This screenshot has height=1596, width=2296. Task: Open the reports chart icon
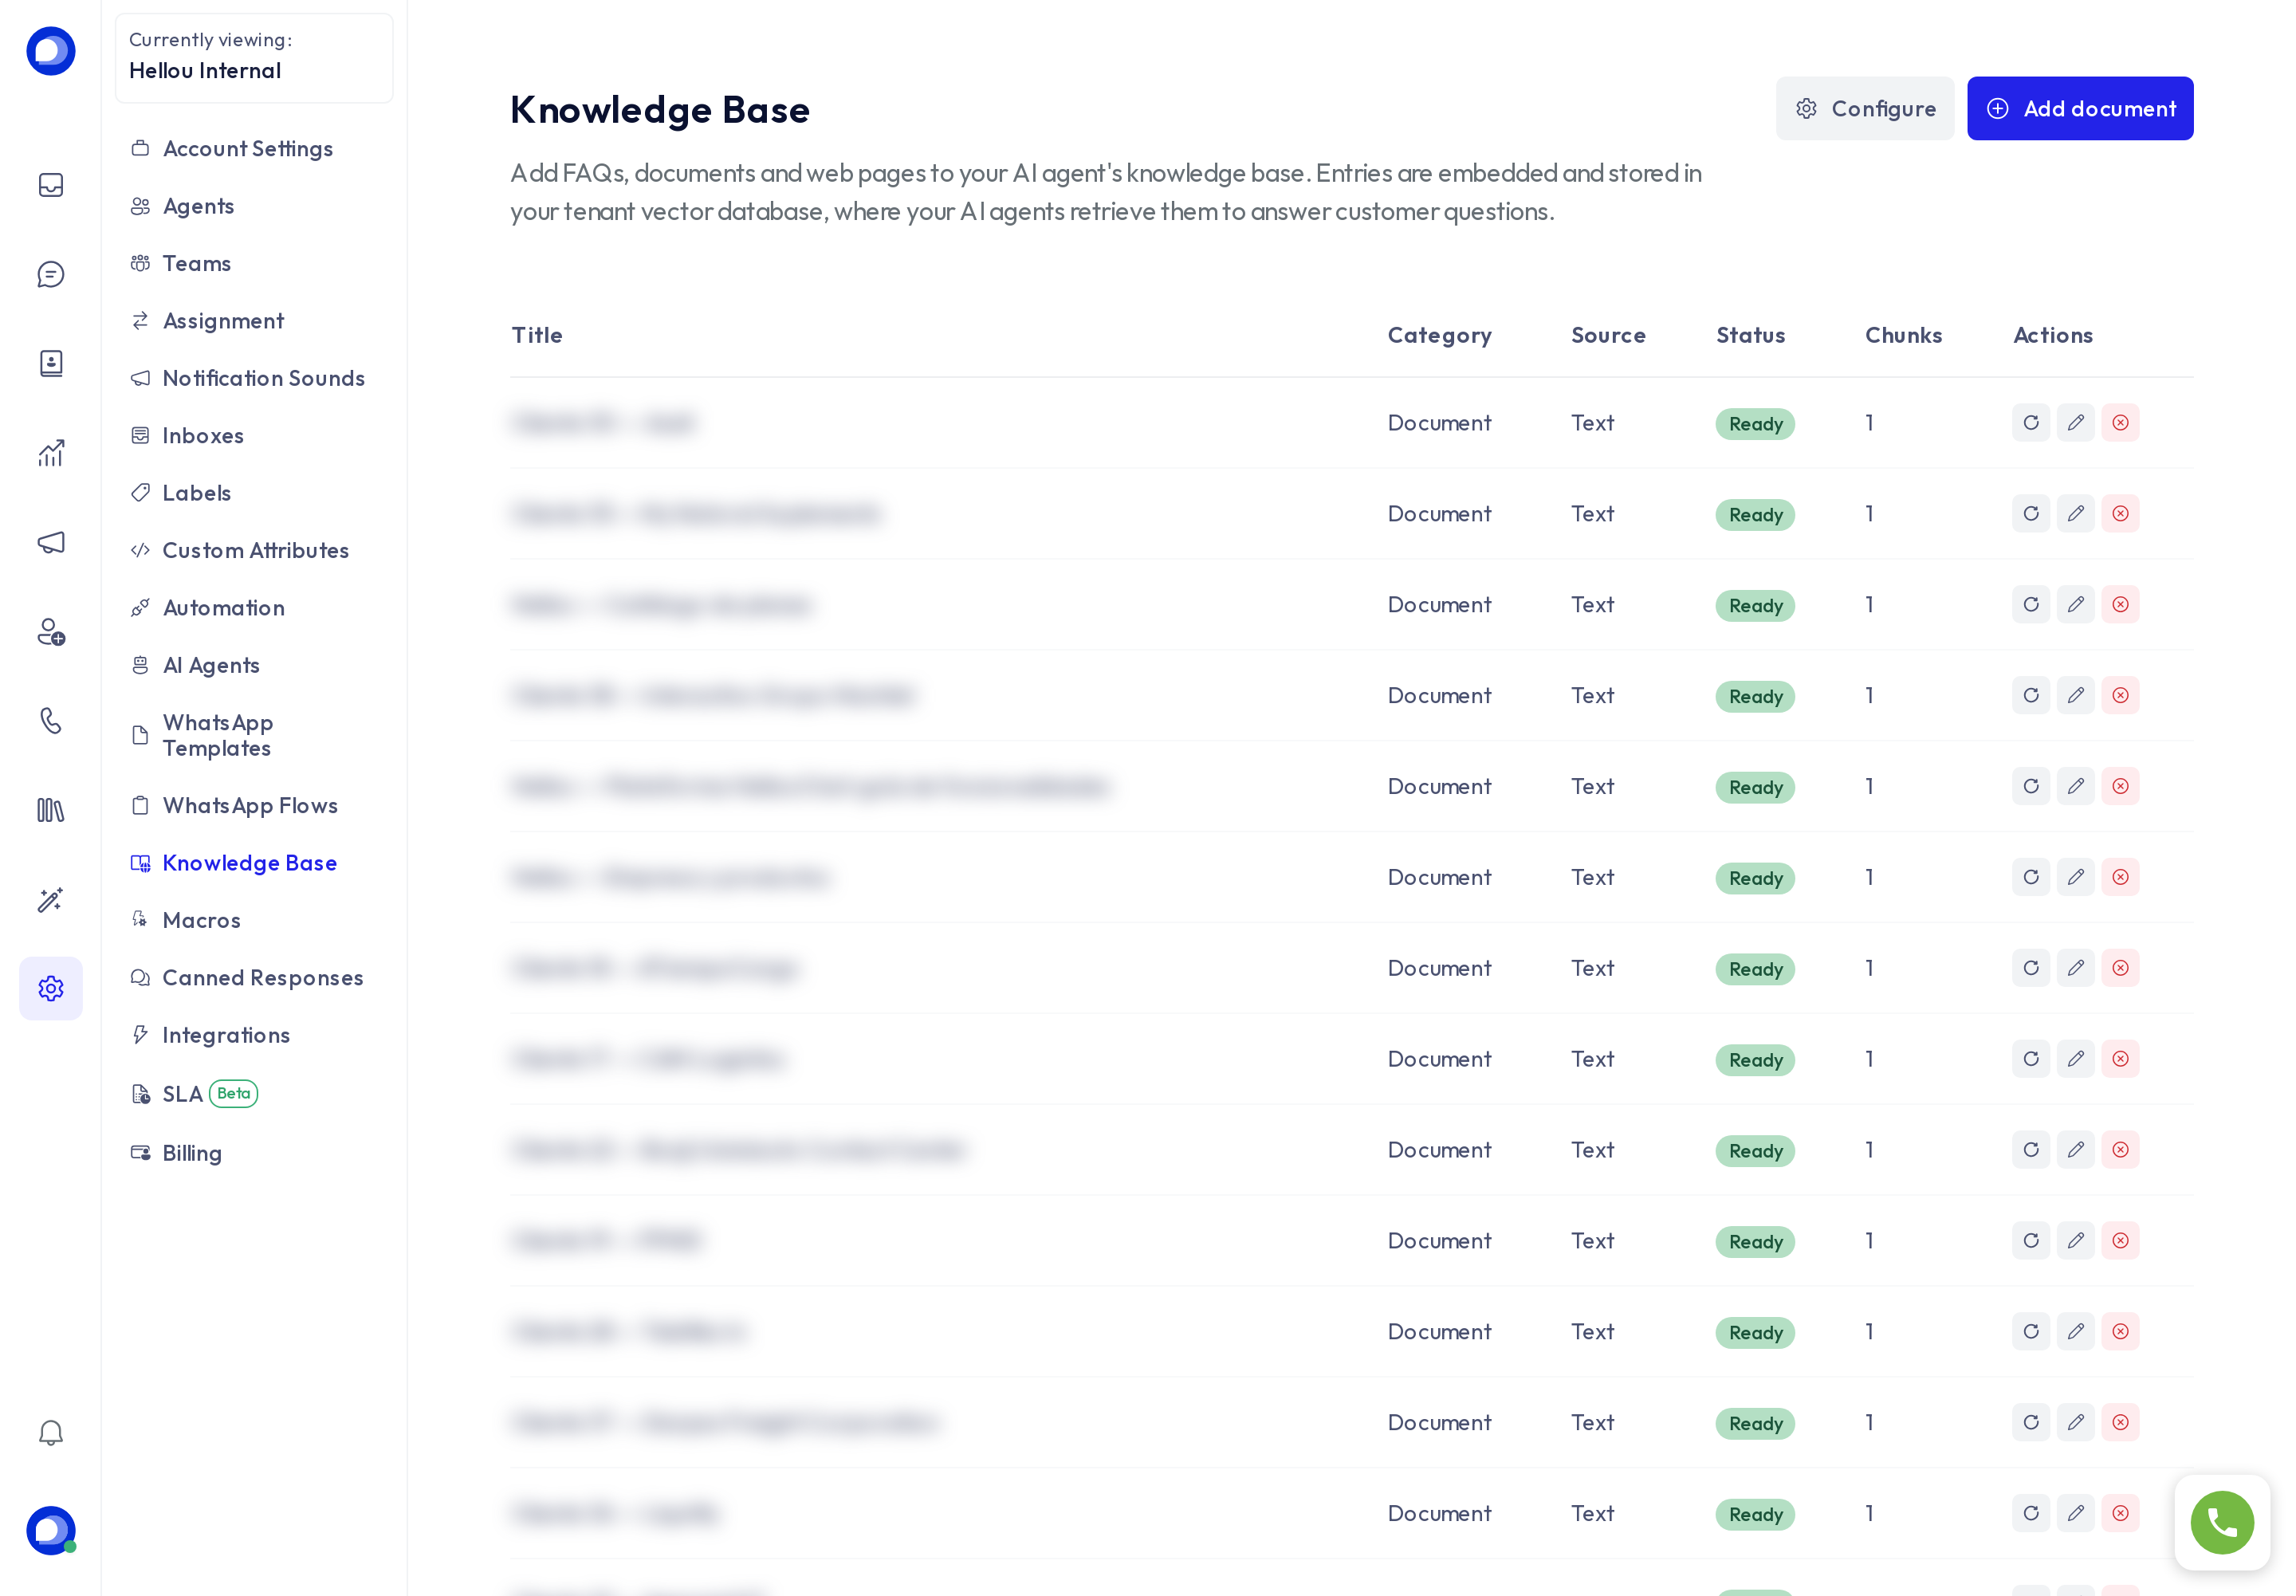pyautogui.click(x=51, y=453)
